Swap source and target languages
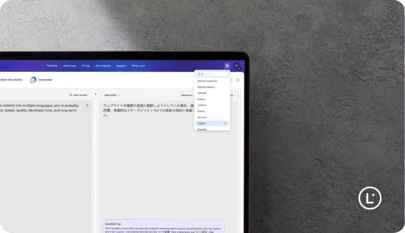This screenshot has width=405, height=233. (96, 94)
